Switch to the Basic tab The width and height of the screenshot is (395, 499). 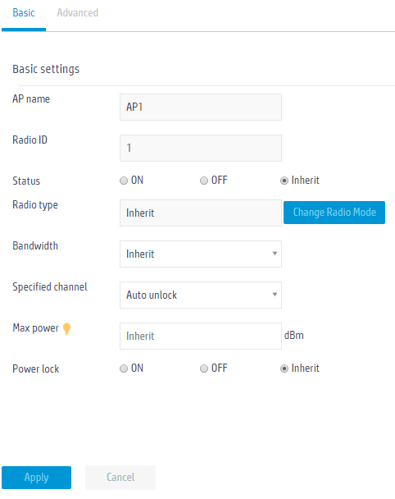pyautogui.click(x=24, y=13)
